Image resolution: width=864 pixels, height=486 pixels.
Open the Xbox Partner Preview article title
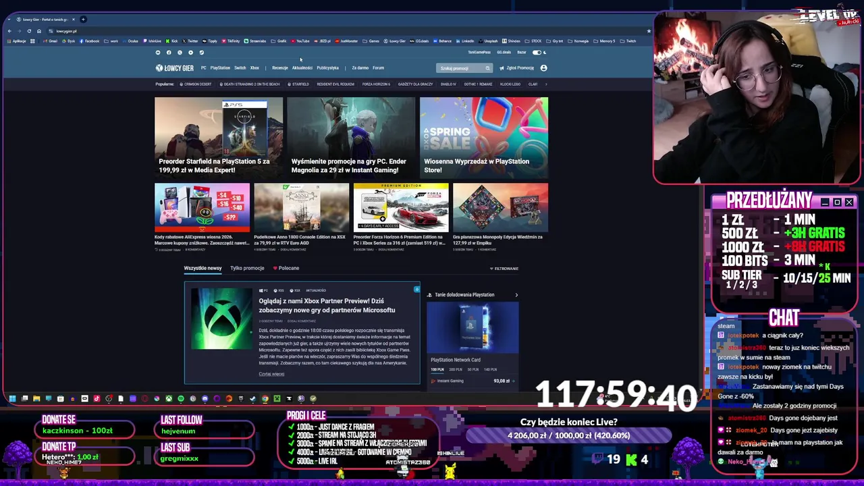327,305
